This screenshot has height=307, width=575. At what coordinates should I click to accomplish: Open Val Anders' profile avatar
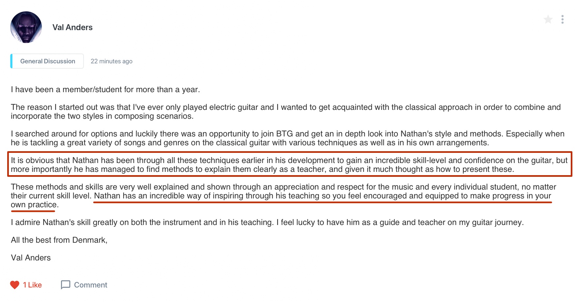(26, 27)
